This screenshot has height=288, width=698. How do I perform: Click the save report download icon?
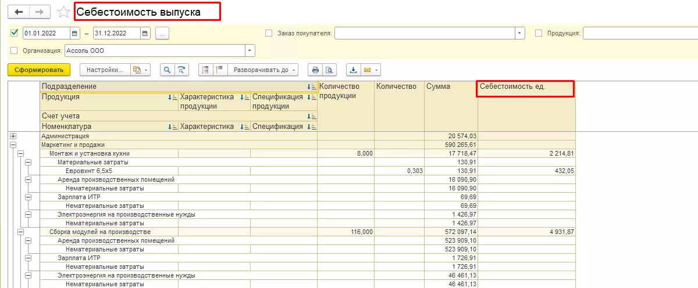353,70
